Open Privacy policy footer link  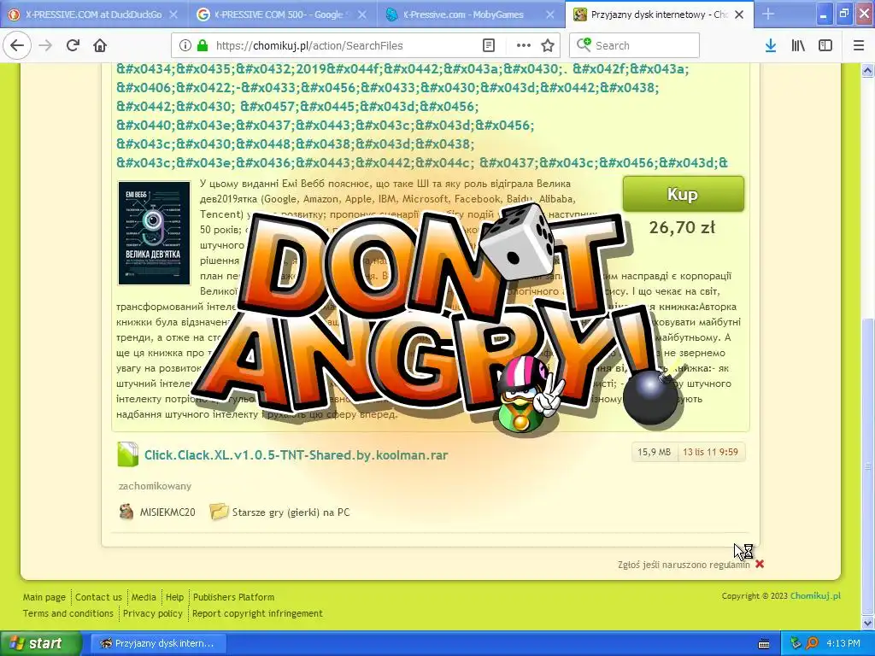[153, 613]
